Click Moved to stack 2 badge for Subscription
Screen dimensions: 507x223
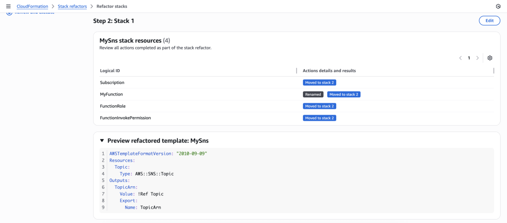click(x=319, y=83)
